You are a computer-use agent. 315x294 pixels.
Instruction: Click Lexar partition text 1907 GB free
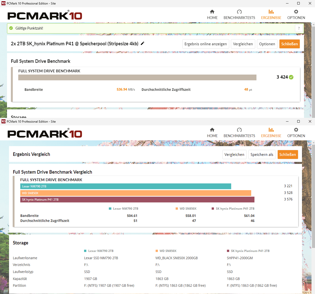point(109,285)
